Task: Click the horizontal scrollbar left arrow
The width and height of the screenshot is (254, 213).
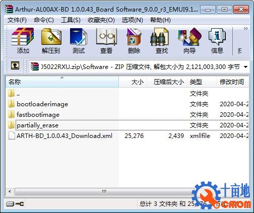Action: tap(10, 191)
